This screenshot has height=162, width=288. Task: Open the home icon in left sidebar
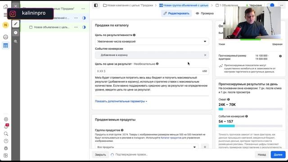[5, 7]
